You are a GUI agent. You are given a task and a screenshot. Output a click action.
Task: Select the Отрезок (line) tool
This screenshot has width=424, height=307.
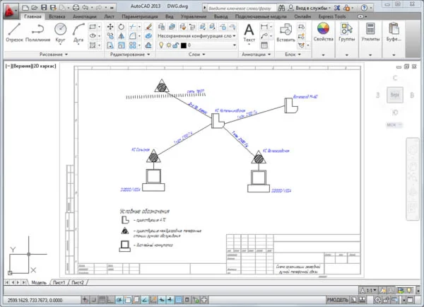[14, 33]
